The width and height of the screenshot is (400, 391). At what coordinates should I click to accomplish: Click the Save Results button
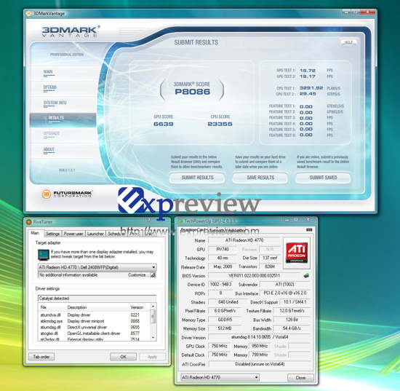click(260, 178)
